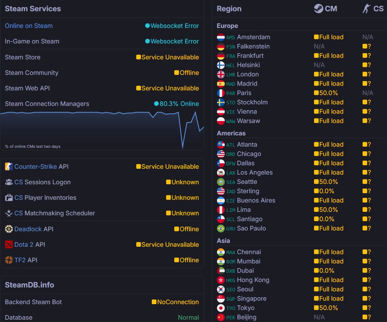Viewport: 387px width, 322px height.
Task: Click the Japan flag next to Tokyo
Action: point(221,308)
